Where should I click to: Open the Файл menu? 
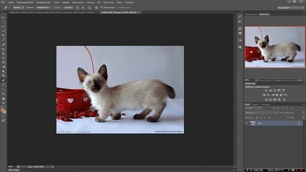point(11,2)
